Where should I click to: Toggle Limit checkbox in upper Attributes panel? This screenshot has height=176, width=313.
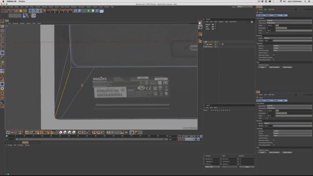tap(267, 33)
